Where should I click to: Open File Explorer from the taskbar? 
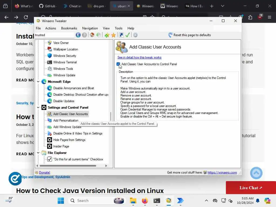(x=133, y=201)
